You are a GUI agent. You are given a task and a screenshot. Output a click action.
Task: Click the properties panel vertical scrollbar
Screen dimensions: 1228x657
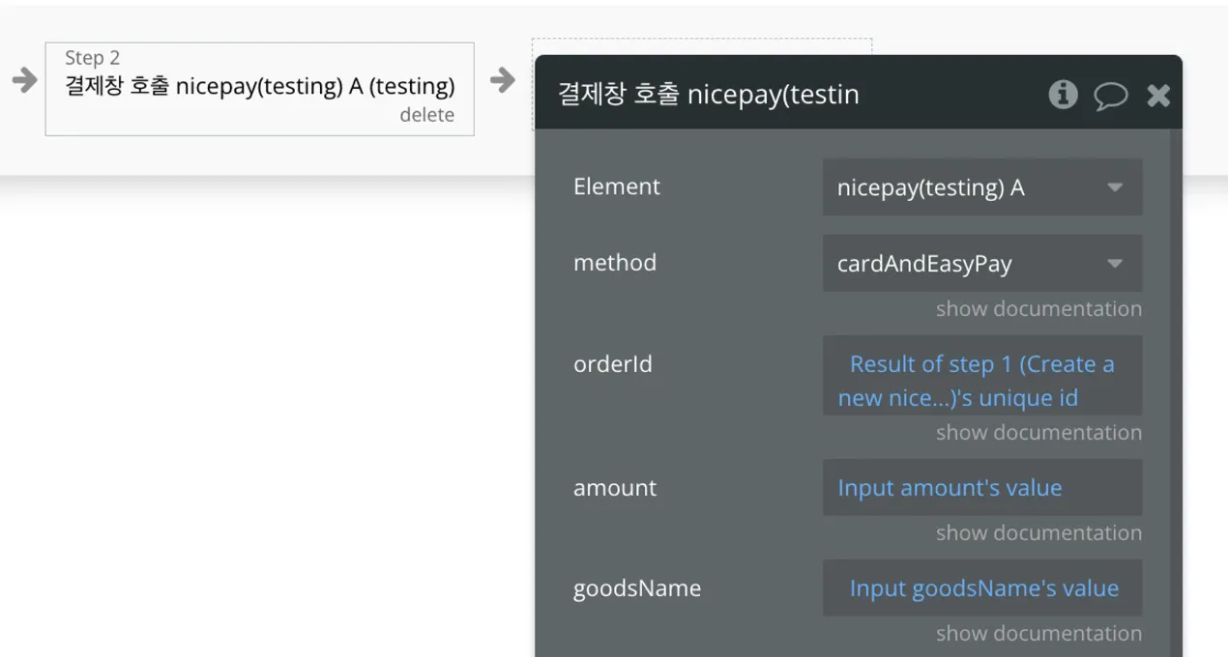(1176, 386)
